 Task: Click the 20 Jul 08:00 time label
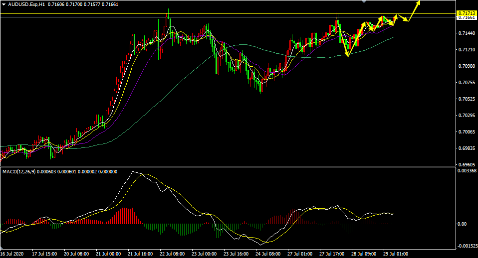tap(76, 254)
